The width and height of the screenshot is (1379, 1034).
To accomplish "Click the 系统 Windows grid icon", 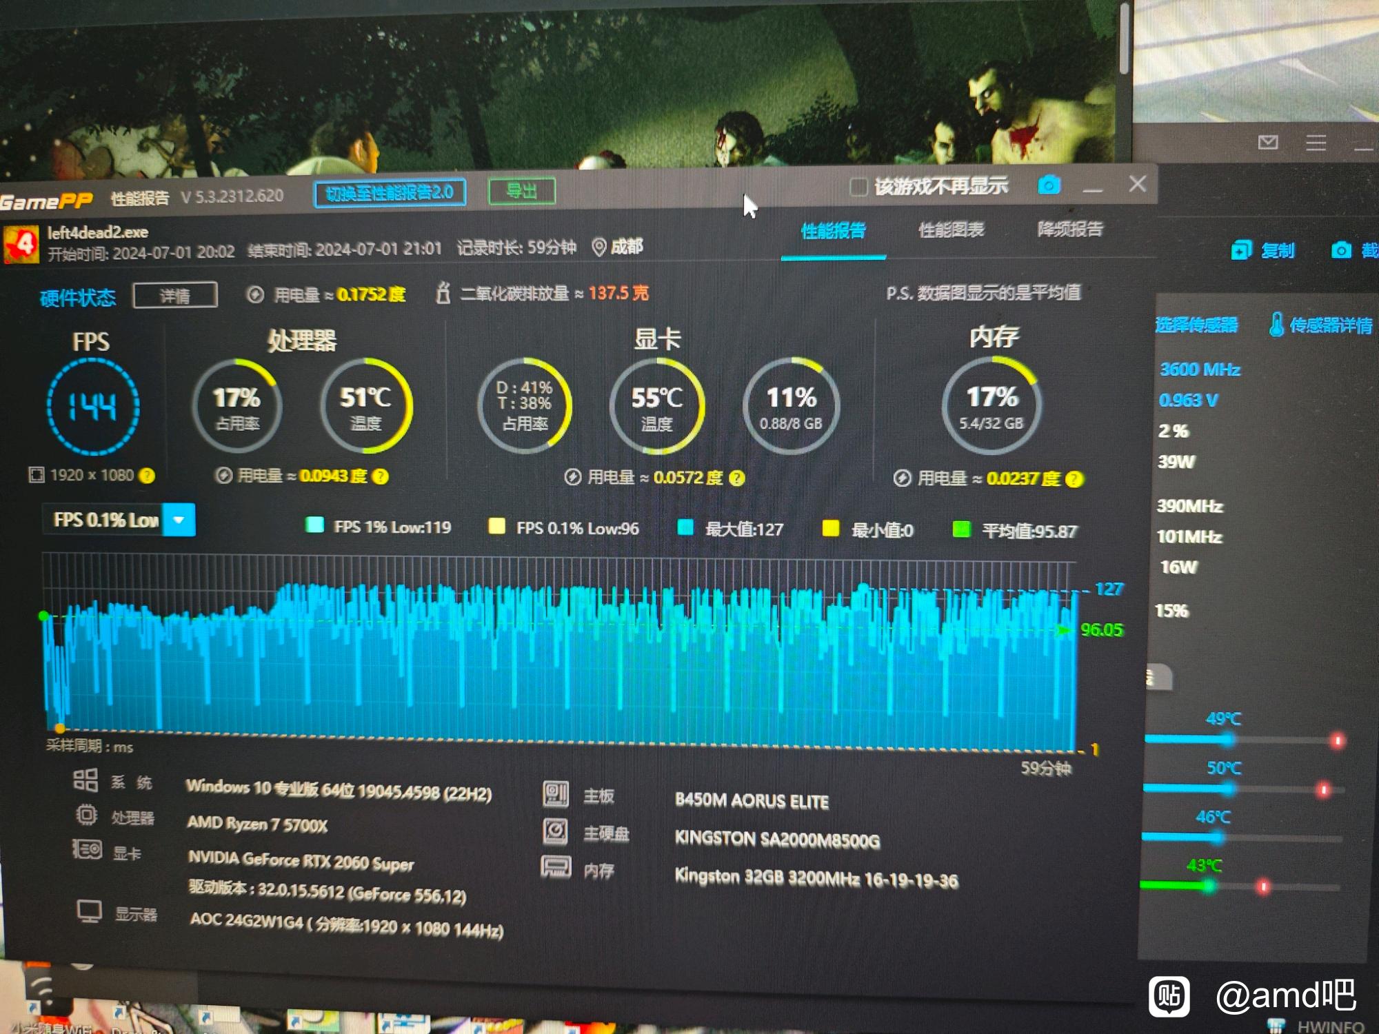I will coord(85,780).
